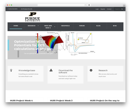
Task: Go to the Home menu item
Action: coord(16,26)
